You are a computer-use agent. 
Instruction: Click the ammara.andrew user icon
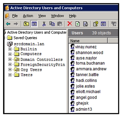pyautogui.click(x=72, y=69)
